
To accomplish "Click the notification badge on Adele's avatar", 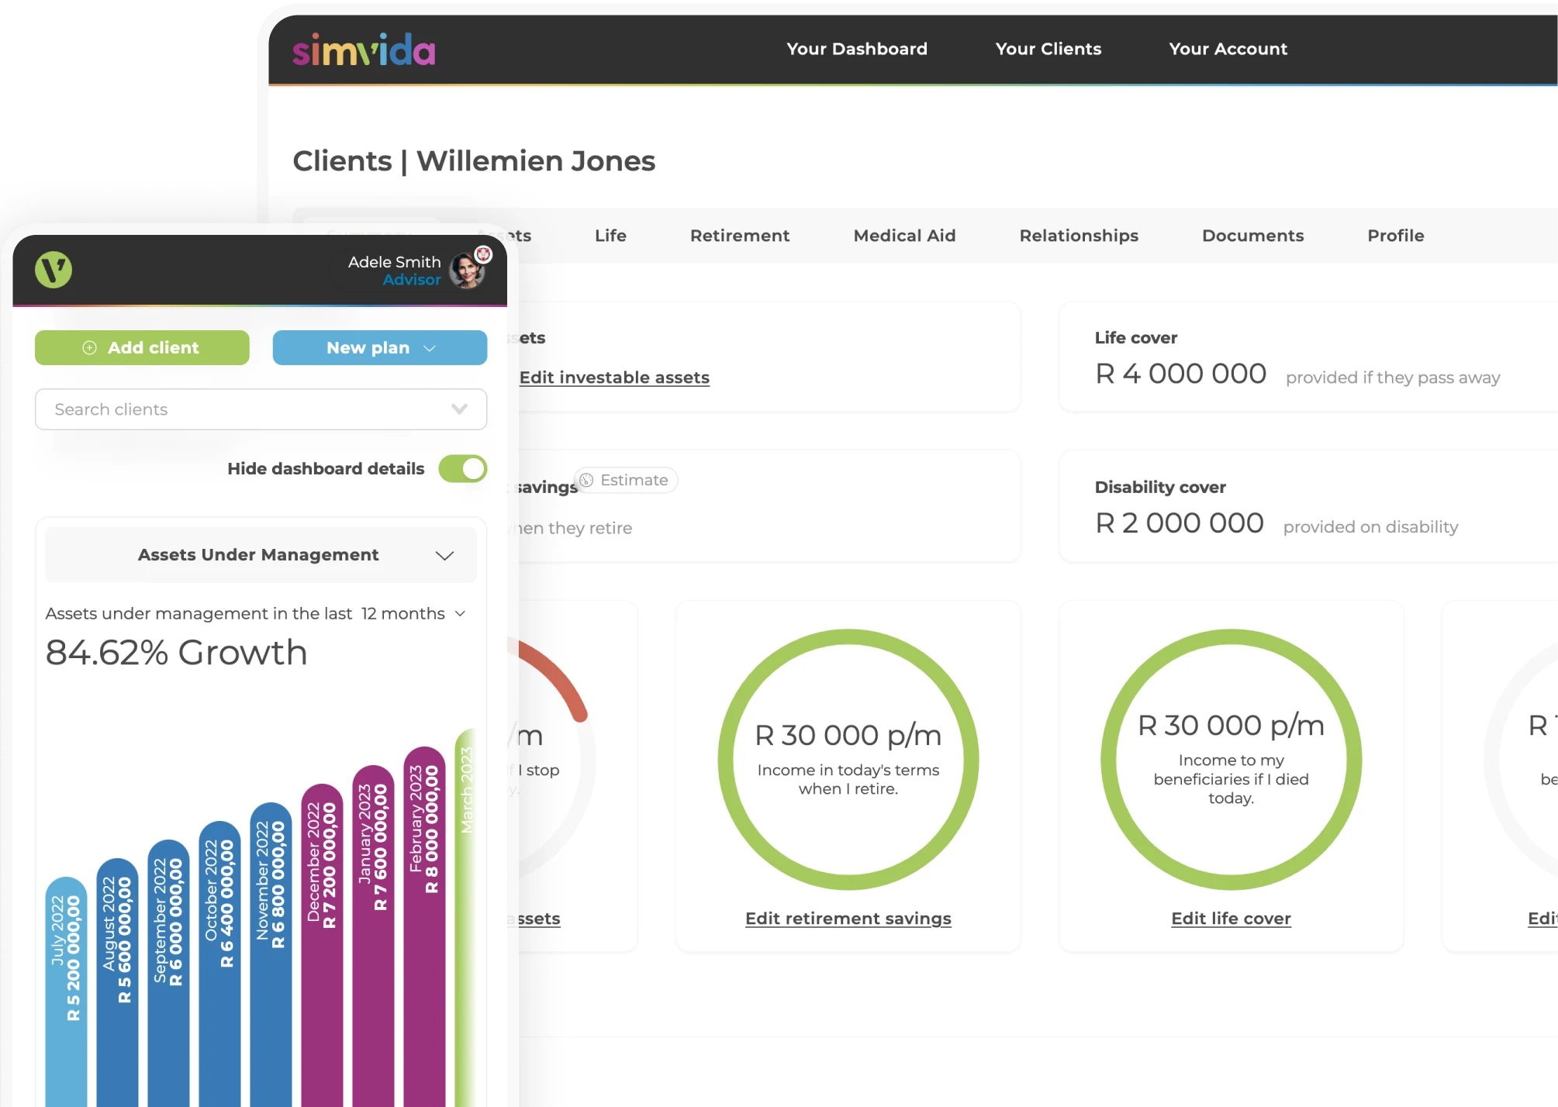I will pos(483,253).
